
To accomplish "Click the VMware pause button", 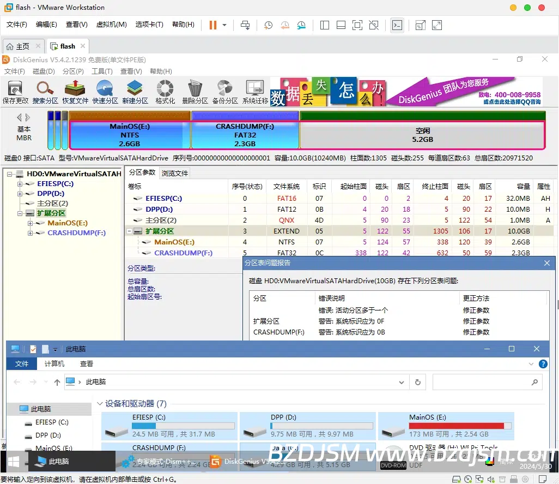I will [x=213, y=25].
